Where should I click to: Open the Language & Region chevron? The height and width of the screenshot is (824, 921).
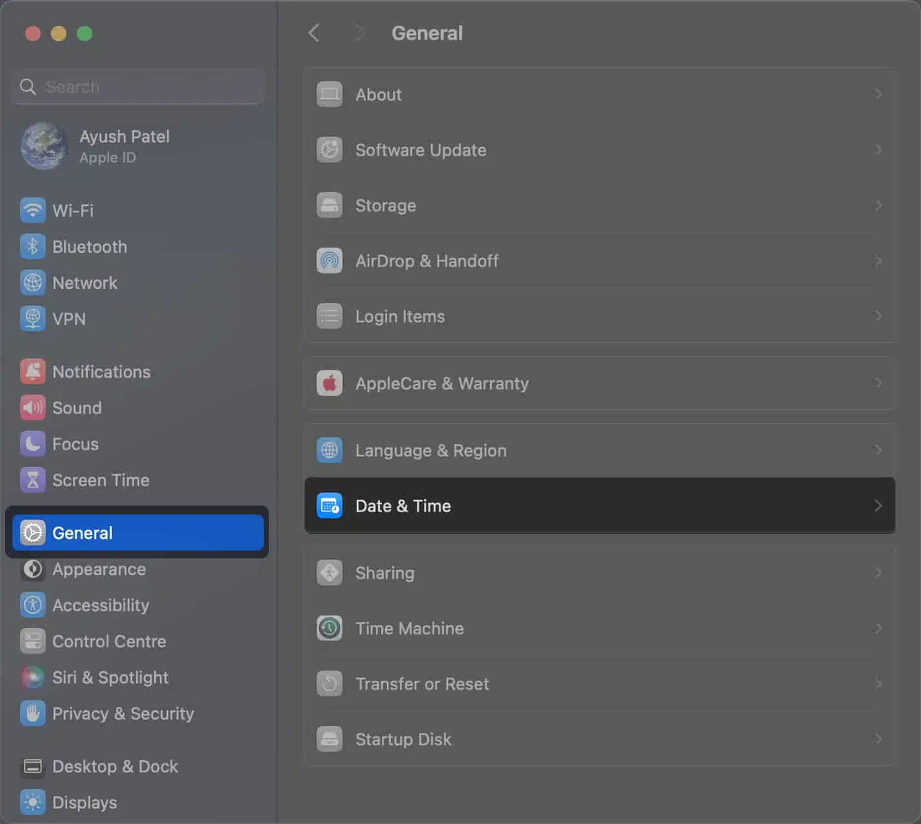877,450
